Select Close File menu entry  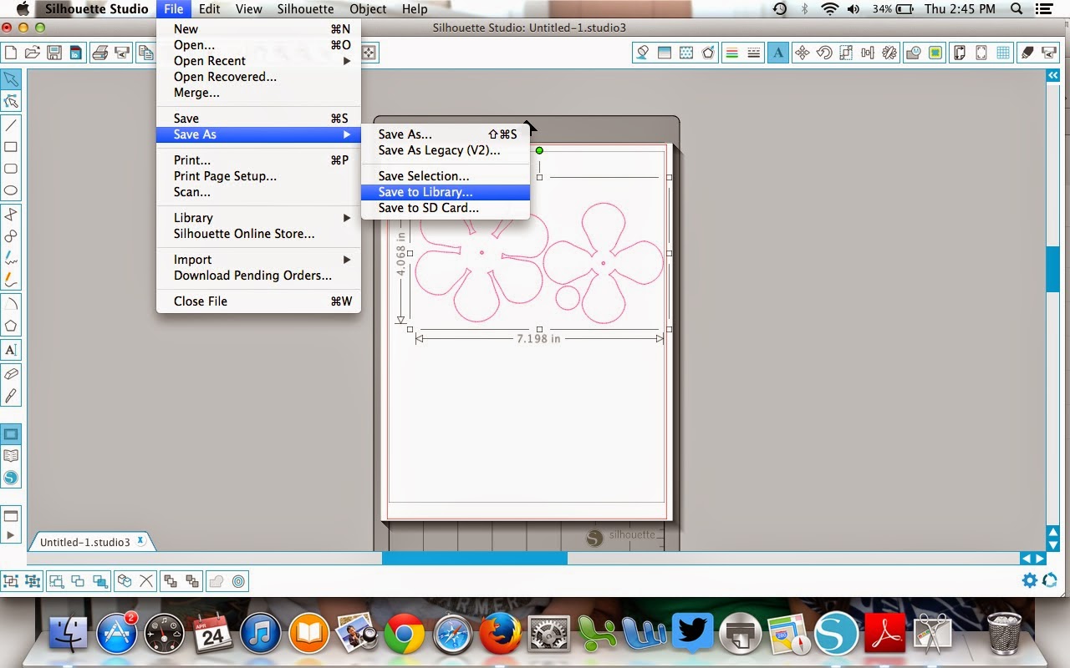[x=258, y=301]
